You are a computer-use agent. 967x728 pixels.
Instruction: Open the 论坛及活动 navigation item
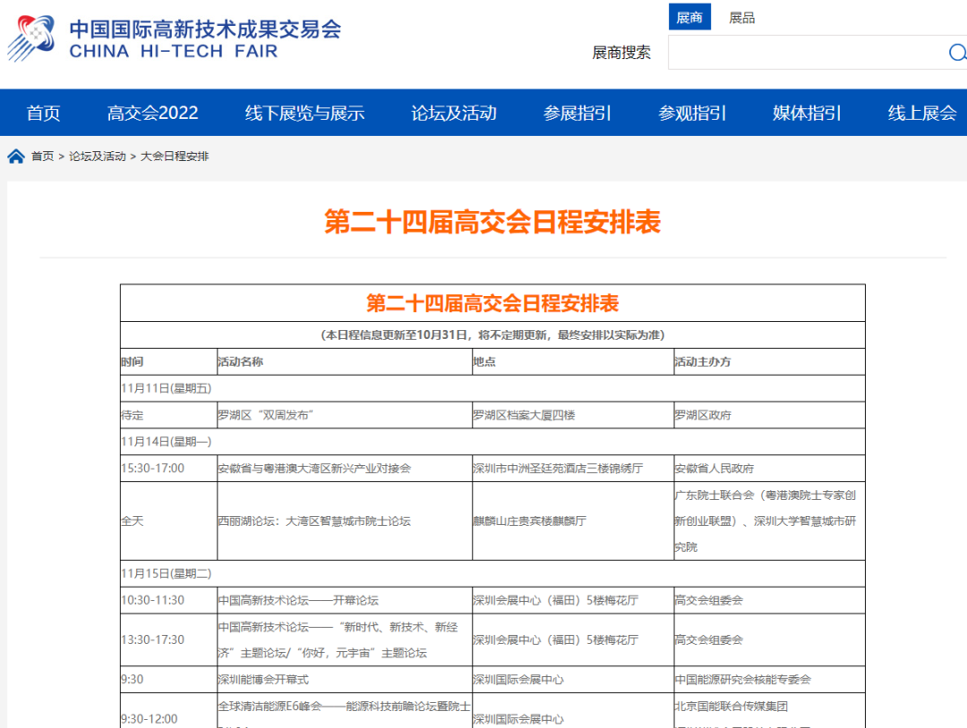click(454, 113)
